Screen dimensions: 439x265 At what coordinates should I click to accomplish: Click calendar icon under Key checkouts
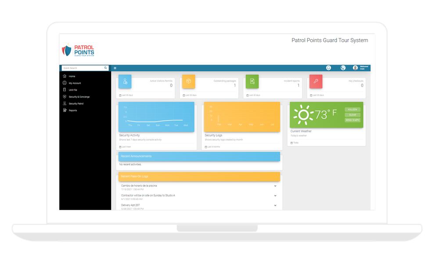(x=311, y=95)
